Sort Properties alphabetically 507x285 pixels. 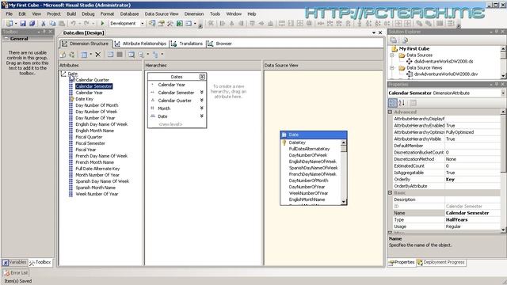(402, 103)
